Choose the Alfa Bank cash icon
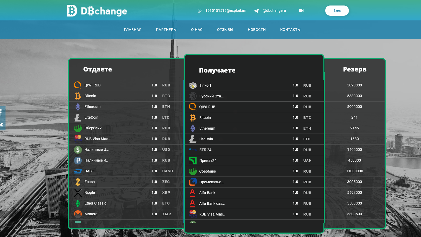The width and height of the screenshot is (421, 237). point(193,203)
